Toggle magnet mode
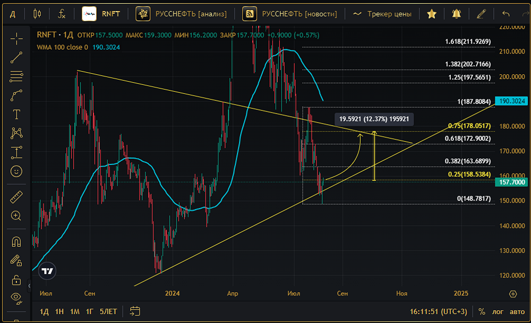531x323 pixels. 16,242
